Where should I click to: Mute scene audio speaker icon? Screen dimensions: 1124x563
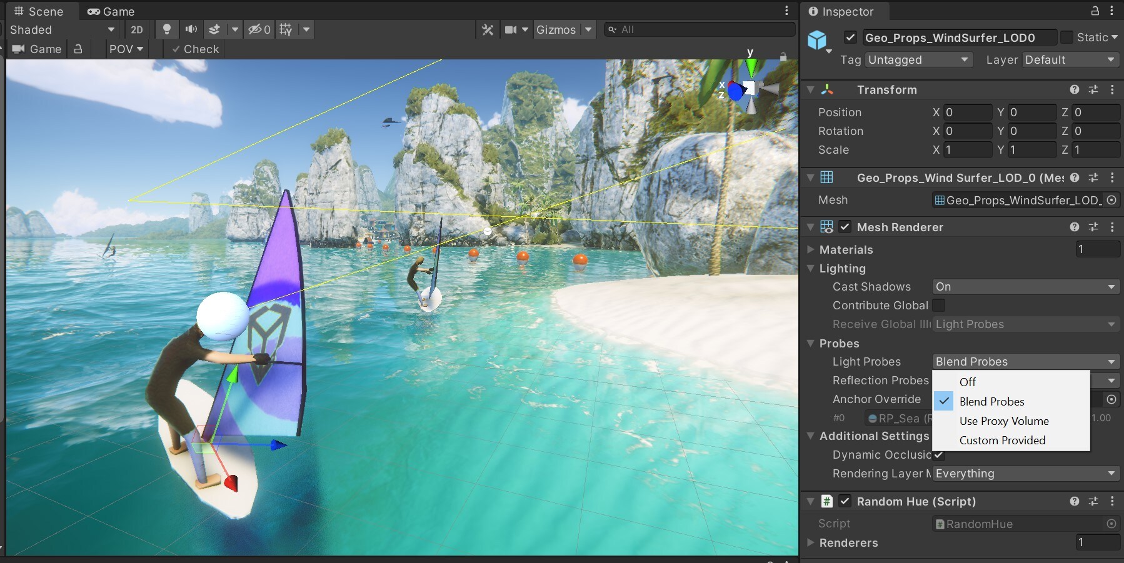[191, 29]
